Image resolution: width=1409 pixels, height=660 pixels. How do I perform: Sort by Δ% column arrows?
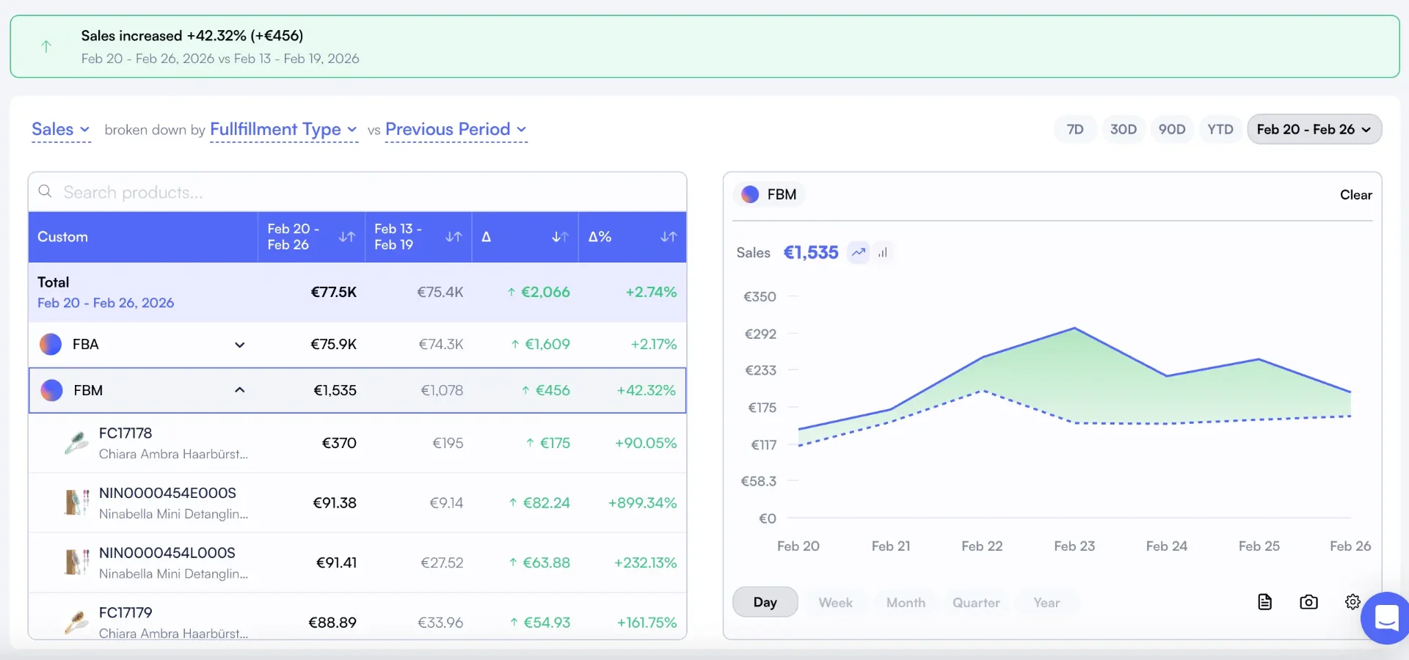tap(669, 237)
